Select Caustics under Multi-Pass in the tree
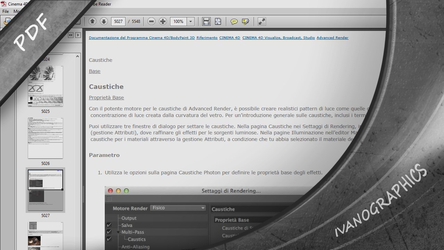The image size is (444, 250). click(x=137, y=239)
